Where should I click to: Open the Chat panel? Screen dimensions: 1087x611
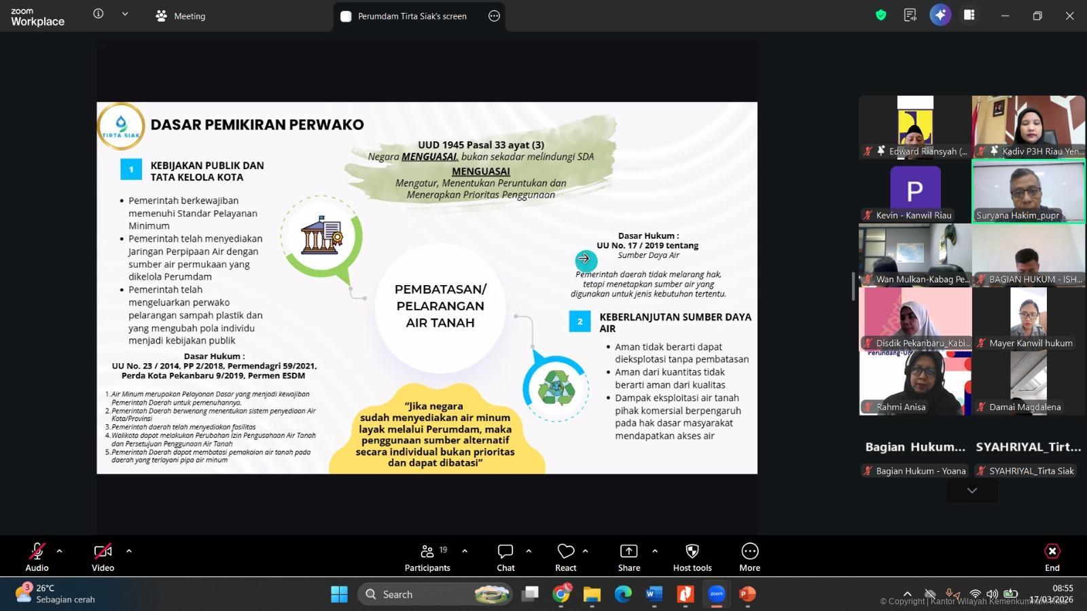(505, 557)
